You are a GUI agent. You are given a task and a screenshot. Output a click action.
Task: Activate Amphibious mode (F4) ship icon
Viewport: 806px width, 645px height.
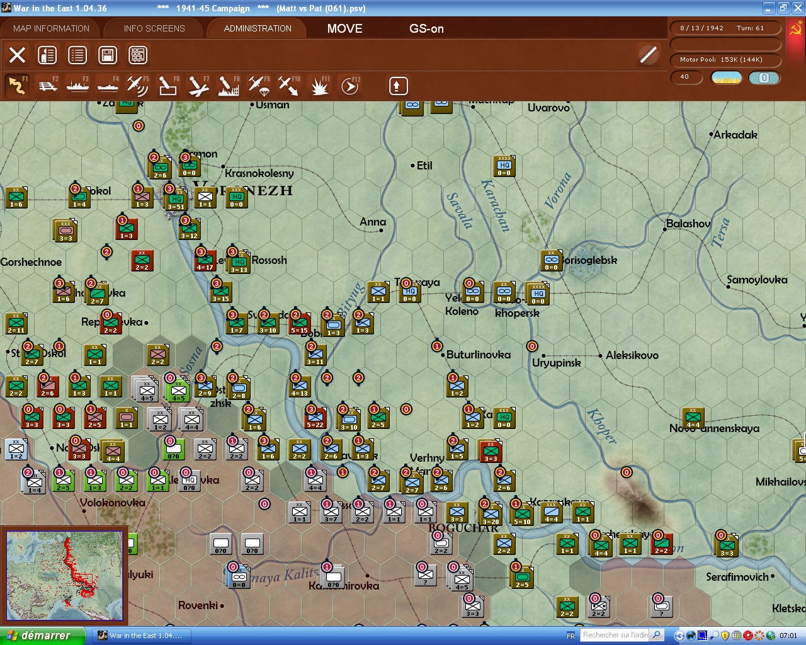pyautogui.click(x=108, y=86)
